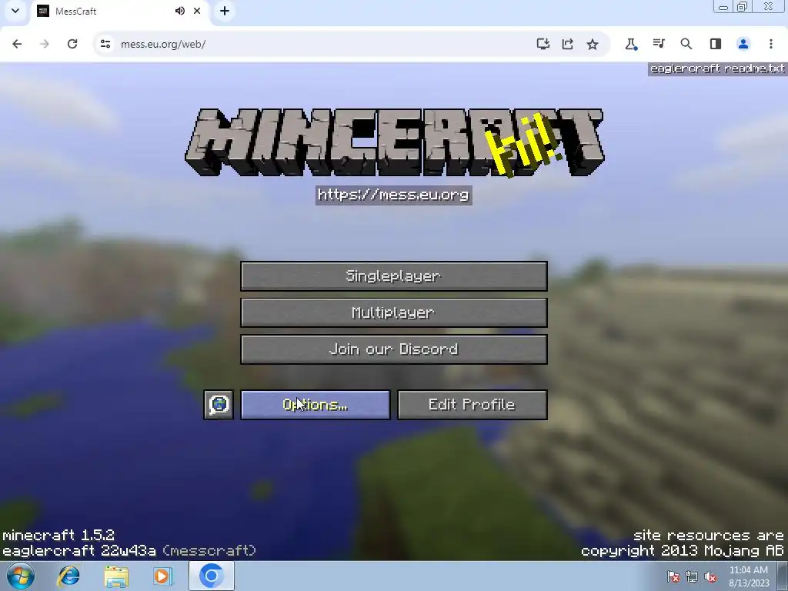Start a Singleplayer game
788x591 pixels.
click(393, 276)
